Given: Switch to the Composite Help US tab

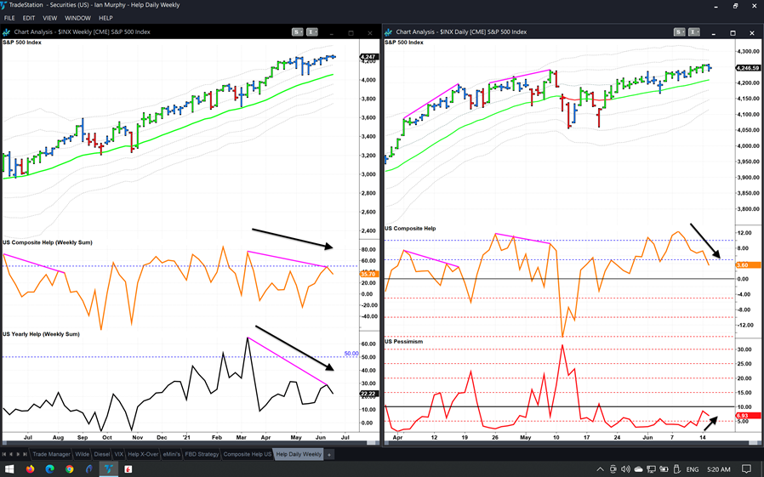Looking at the screenshot, I should click(248, 455).
